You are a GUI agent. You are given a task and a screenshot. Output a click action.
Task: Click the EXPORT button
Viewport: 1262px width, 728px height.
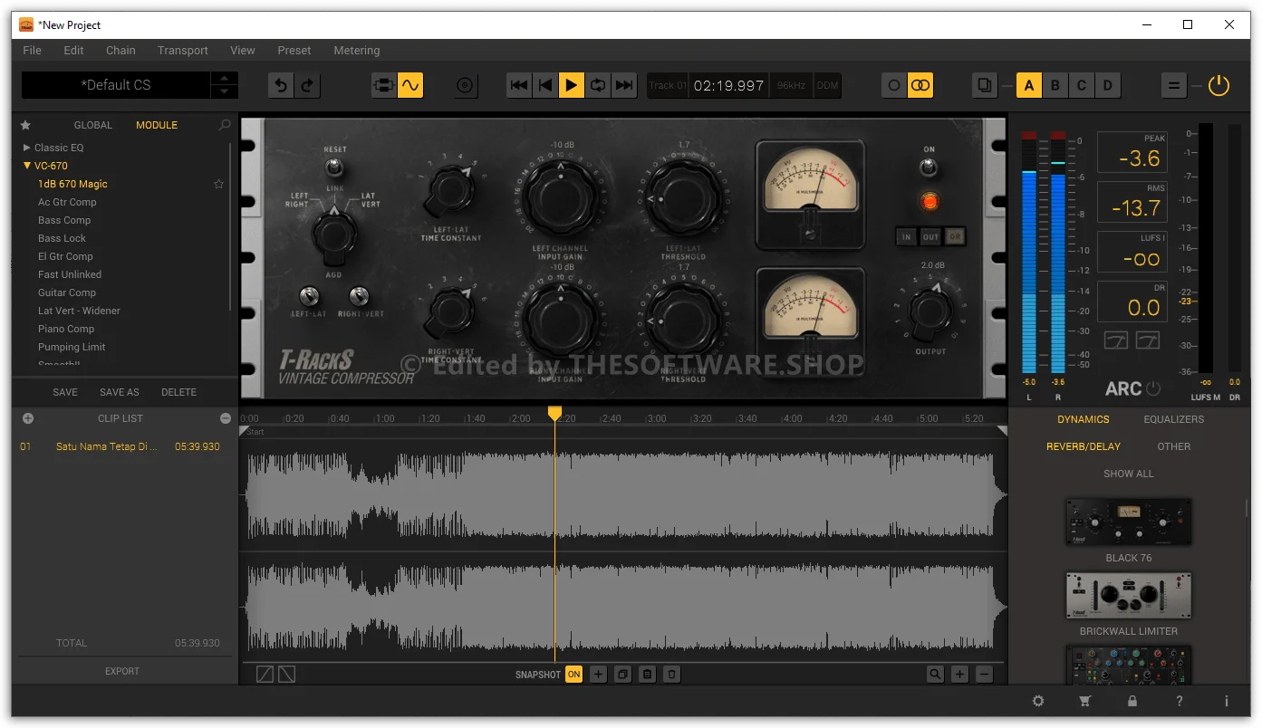coord(122,671)
